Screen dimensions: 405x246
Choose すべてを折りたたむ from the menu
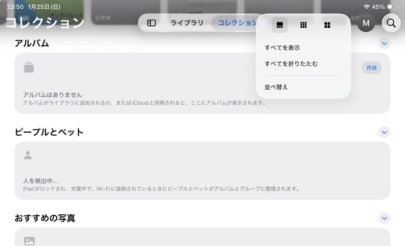pos(291,64)
